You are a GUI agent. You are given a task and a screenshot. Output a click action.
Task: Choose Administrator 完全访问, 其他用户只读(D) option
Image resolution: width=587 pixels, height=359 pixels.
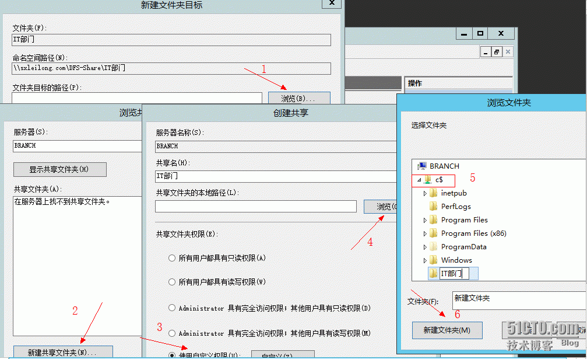pyautogui.click(x=172, y=308)
